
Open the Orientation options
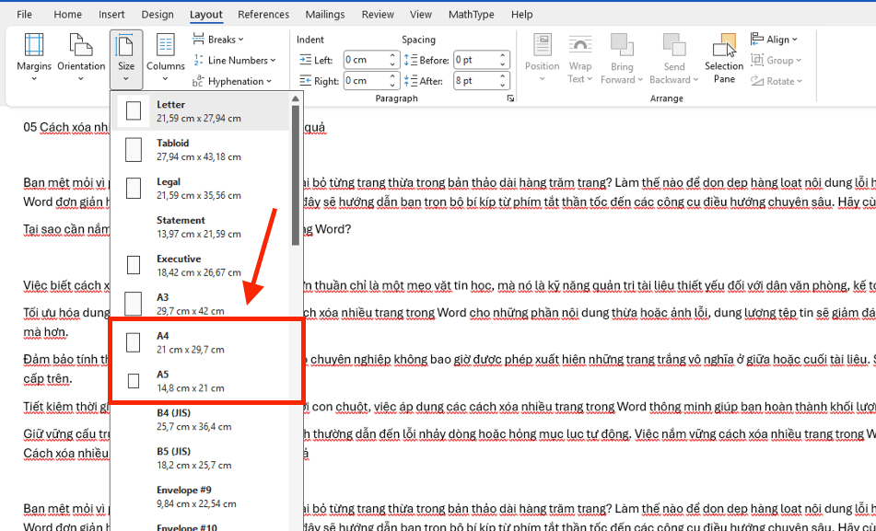[x=81, y=58]
